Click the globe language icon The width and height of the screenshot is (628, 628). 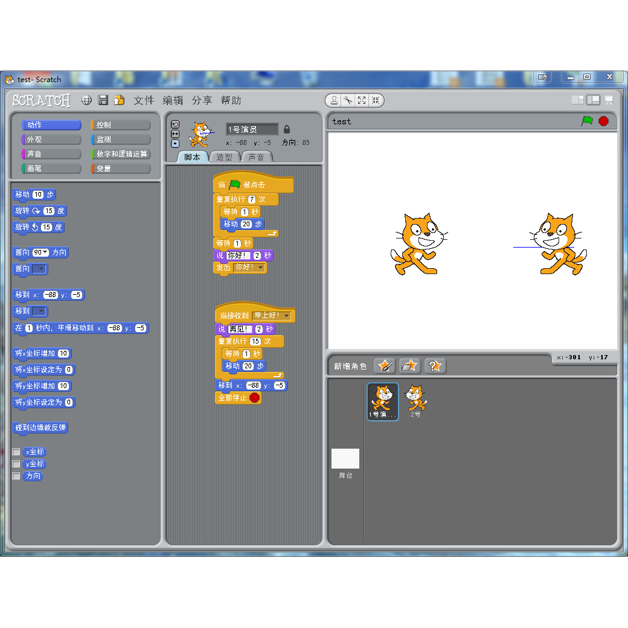[x=87, y=100]
